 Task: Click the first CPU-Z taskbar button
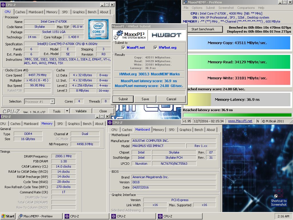[x=86, y=216]
